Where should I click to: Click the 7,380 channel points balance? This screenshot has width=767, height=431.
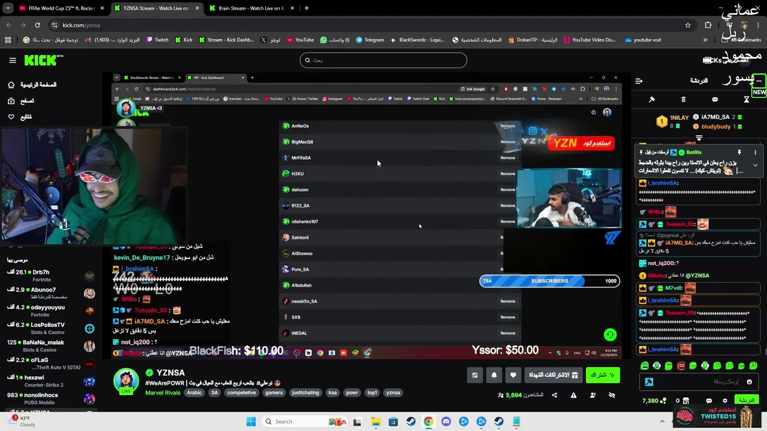[x=654, y=400]
